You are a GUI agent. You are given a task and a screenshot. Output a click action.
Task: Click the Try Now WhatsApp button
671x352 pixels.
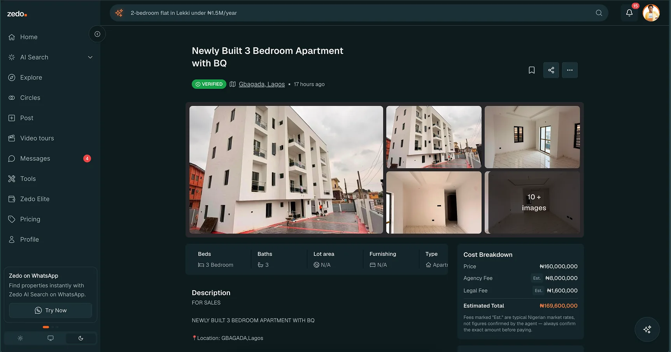point(51,310)
